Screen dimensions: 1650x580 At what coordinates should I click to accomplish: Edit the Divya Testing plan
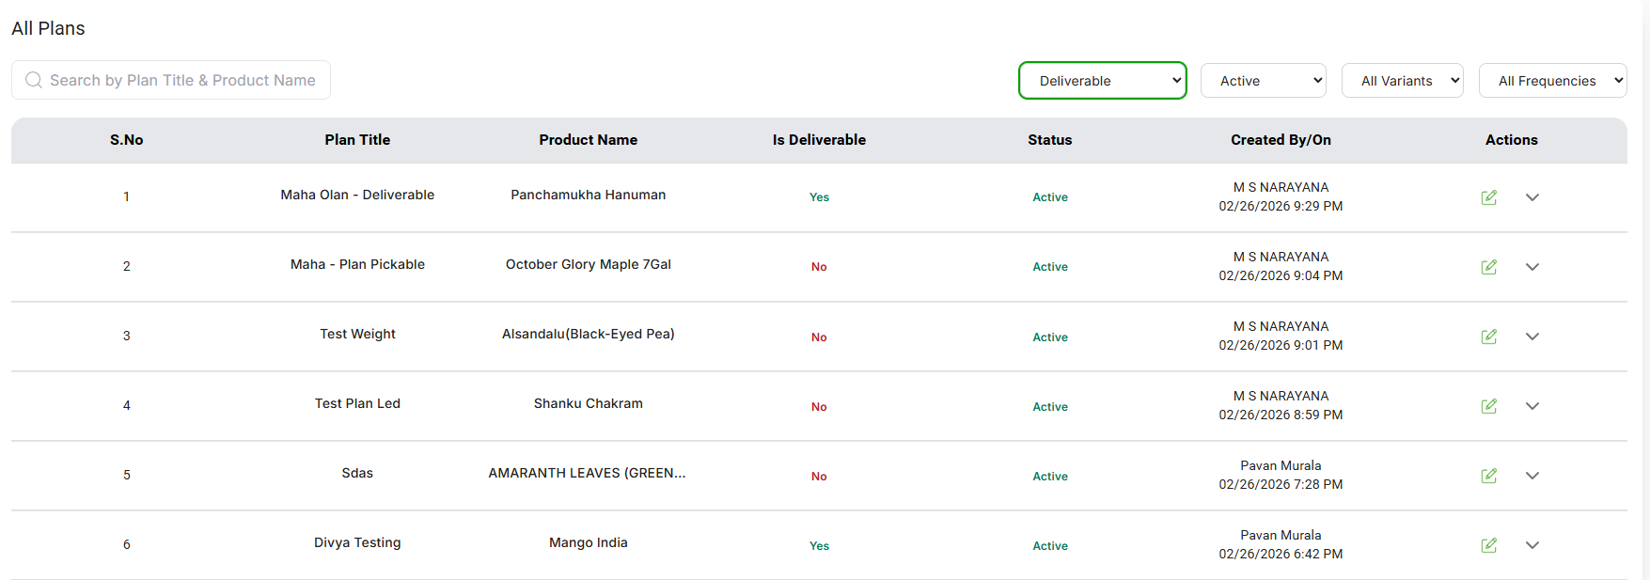(x=1488, y=545)
